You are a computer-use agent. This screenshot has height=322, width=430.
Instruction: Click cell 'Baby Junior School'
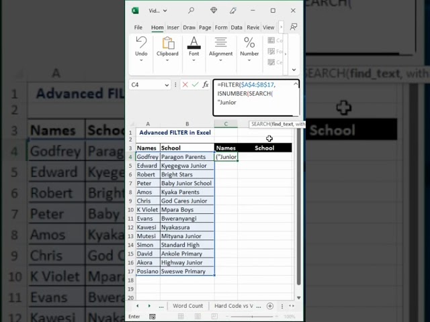[x=187, y=183]
